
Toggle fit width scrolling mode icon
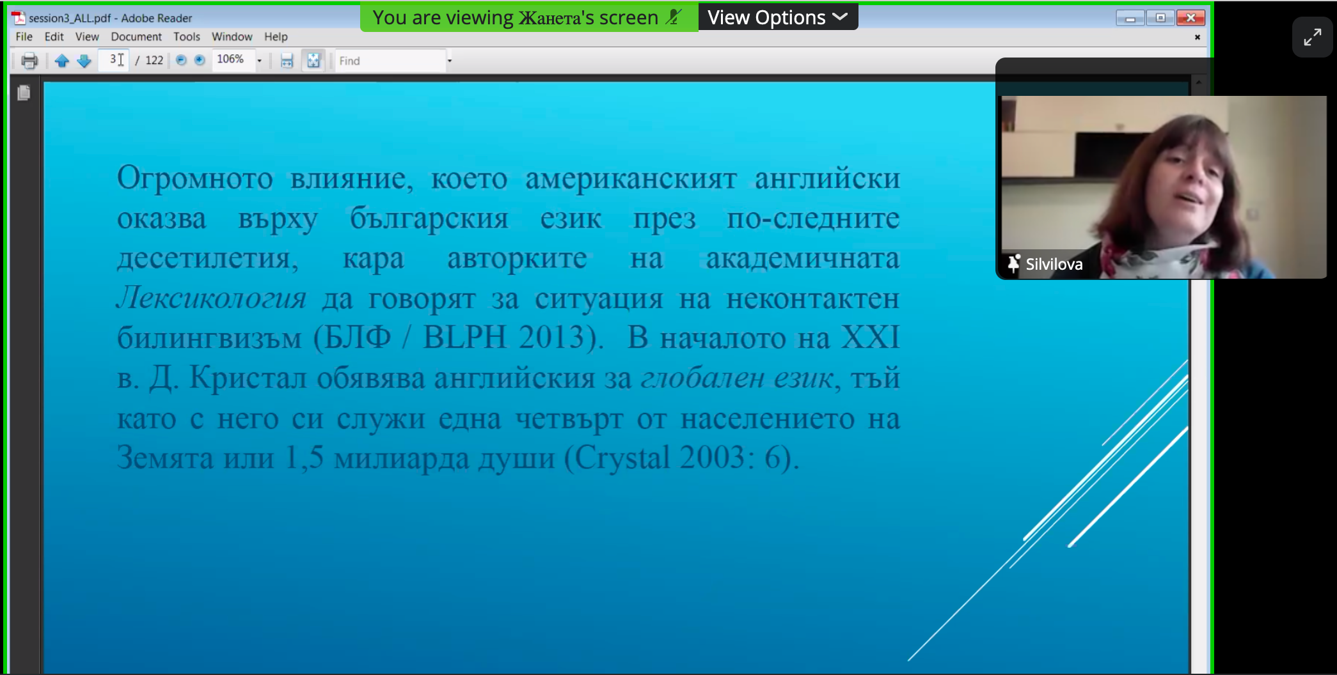pyautogui.click(x=287, y=61)
